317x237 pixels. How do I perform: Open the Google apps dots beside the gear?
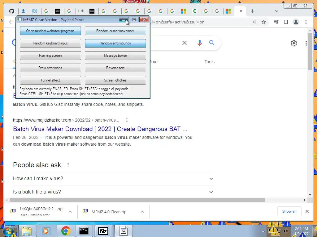[x=306, y=43]
